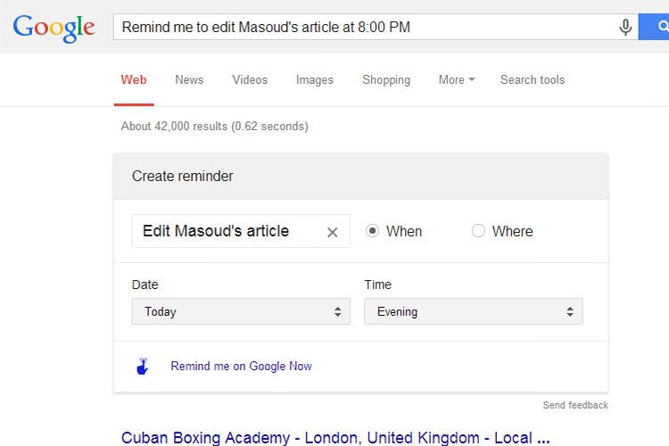Open the Today date dropdown

tap(241, 311)
